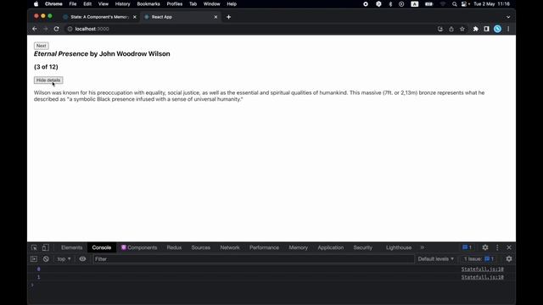Open the React Components devtools tab
Viewport: 543px width, 305px height.
[x=139, y=247]
